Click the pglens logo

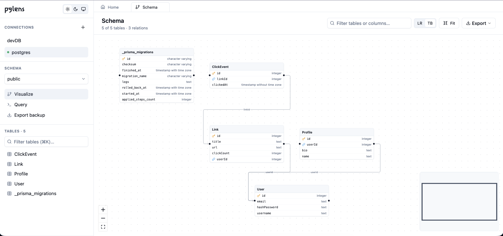click(x=14, y=9)
